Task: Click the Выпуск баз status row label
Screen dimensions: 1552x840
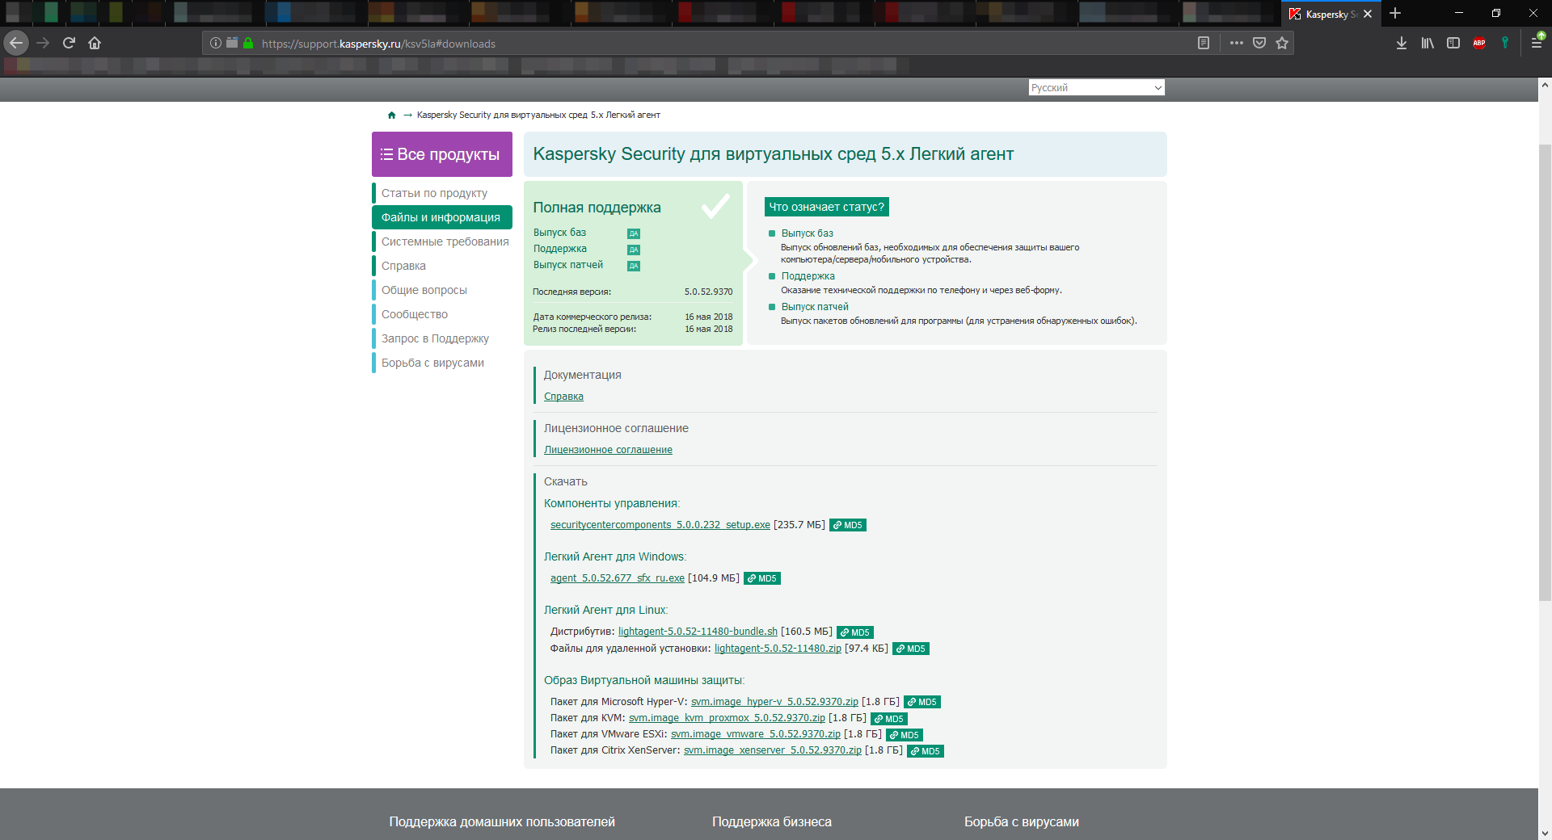Action: [559, 233]
